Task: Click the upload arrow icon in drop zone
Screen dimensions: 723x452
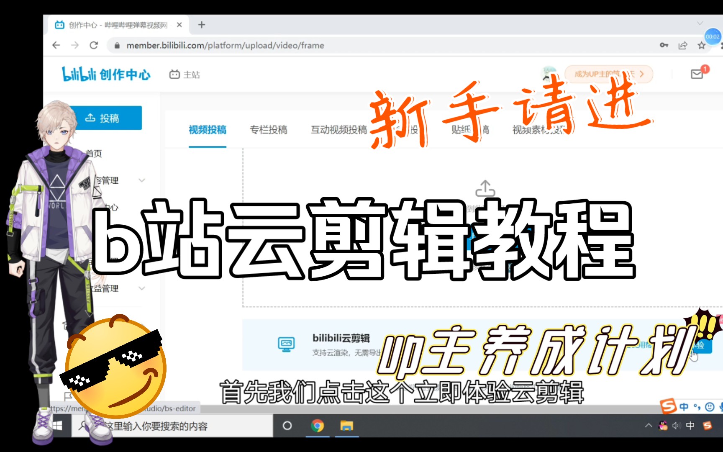Action: point(485,189)
